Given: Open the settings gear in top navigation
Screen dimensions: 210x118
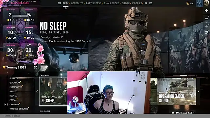Looking at the screenshot, I should pos(146,3).
